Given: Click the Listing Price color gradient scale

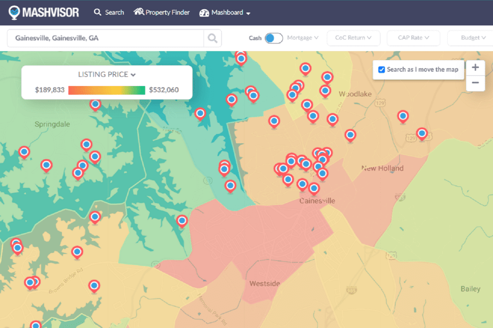Looking at the screenshot, I should click(x=106, y=90).
